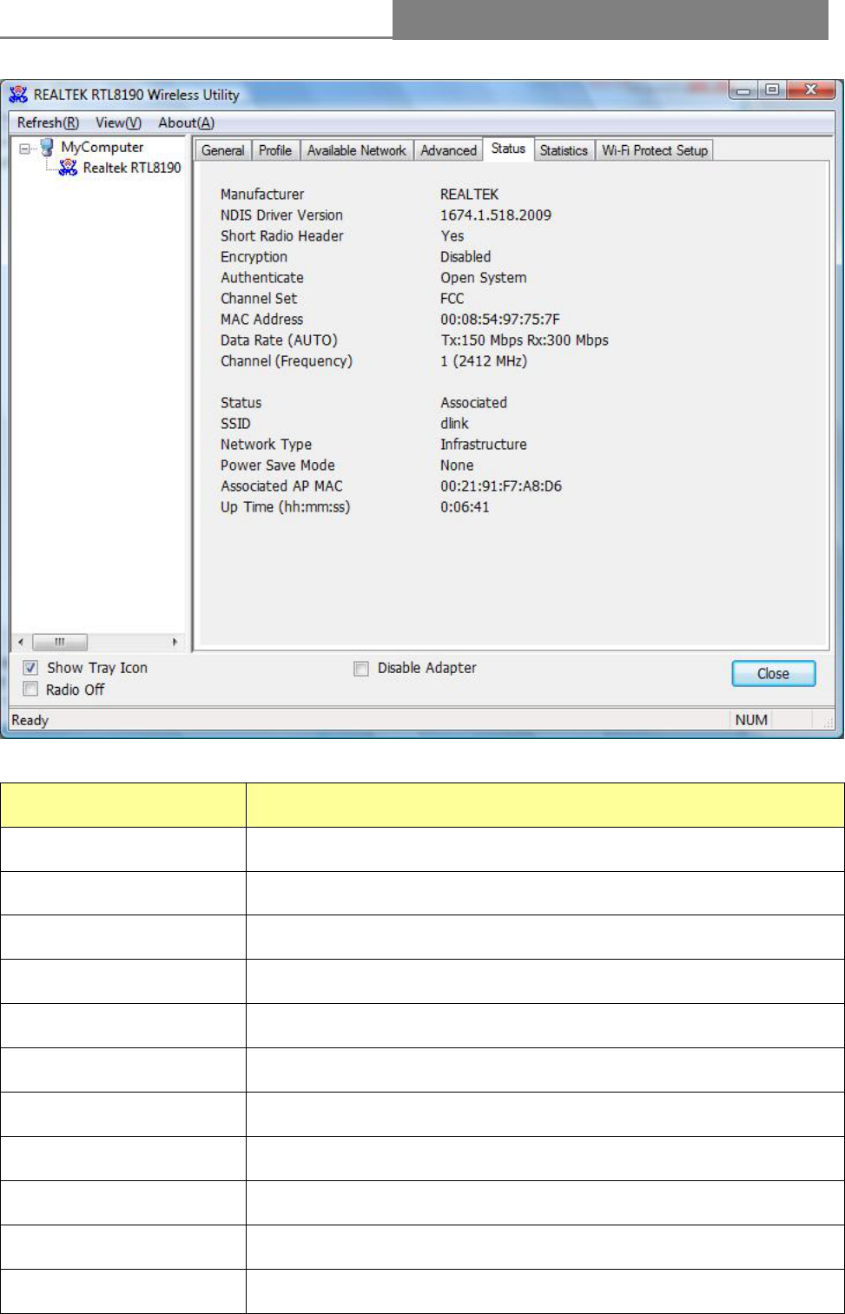Screen dimensions: 845x1314
Task: Click the Channel Set value FCC
Action: [452, 299]
